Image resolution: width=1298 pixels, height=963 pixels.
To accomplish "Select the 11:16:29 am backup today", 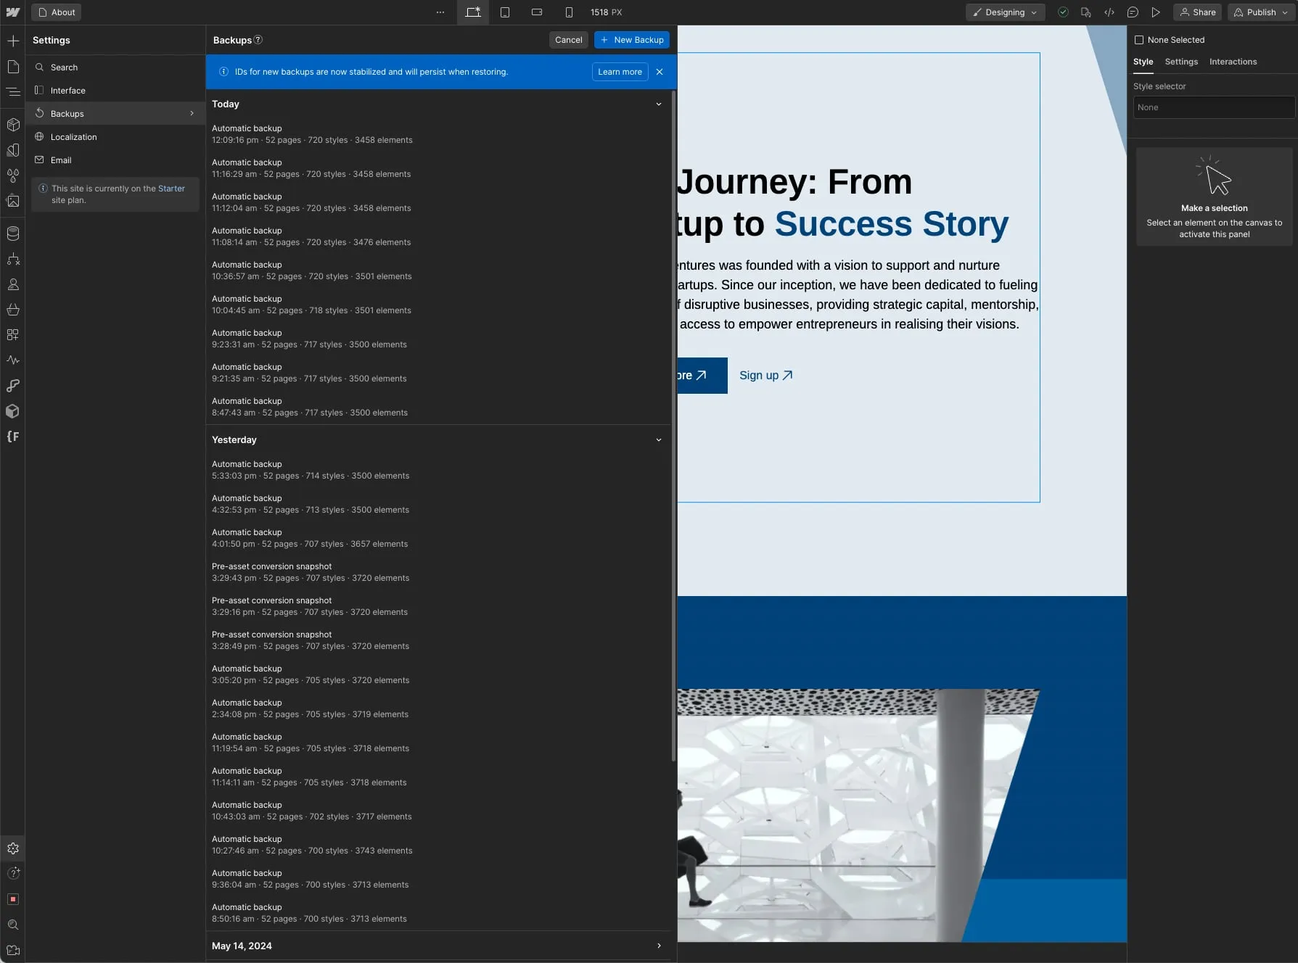I will click(438, 168).
